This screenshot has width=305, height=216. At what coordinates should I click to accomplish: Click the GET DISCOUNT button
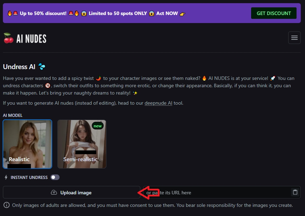tap(274, 13)
